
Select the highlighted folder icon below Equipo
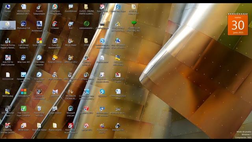(8, 25)
